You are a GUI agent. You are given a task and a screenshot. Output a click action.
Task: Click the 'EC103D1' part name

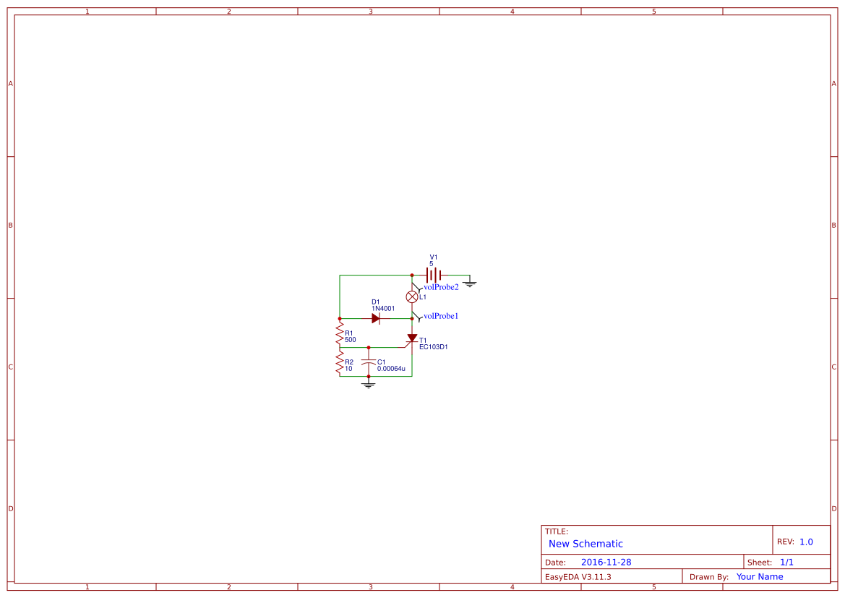coord(433,346)
